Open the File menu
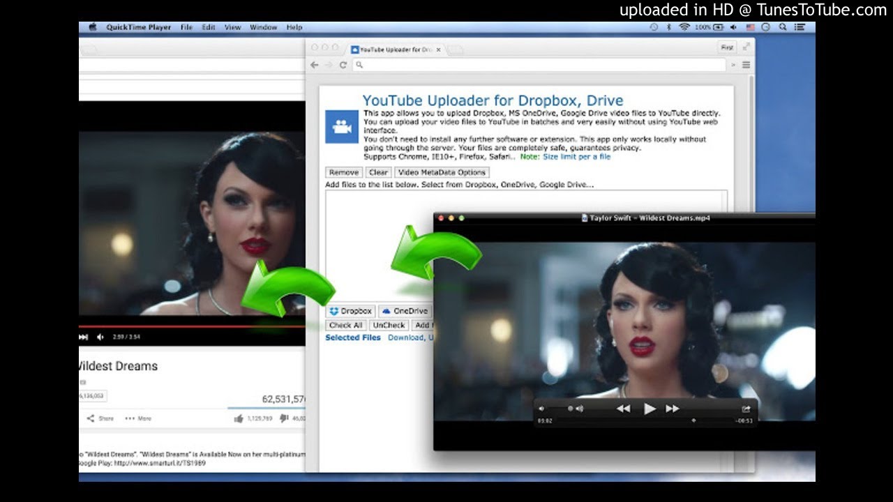Viewport: 893px width, 502px height. [186, 27]
